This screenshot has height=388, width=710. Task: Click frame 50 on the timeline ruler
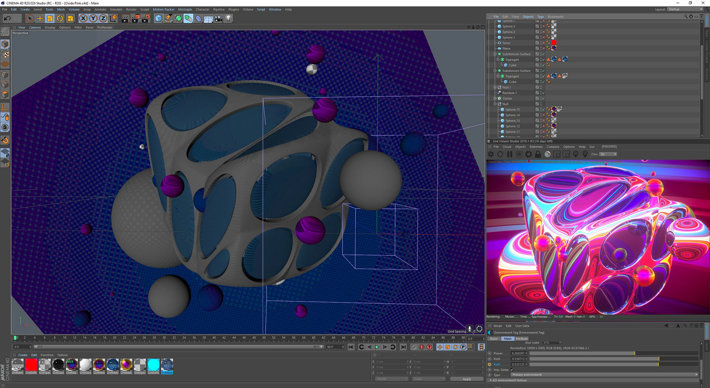click(264, 338)
